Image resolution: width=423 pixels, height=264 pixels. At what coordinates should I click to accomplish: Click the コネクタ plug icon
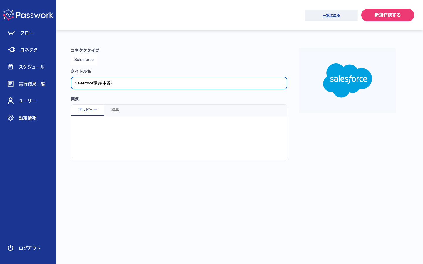click(11, 50)
